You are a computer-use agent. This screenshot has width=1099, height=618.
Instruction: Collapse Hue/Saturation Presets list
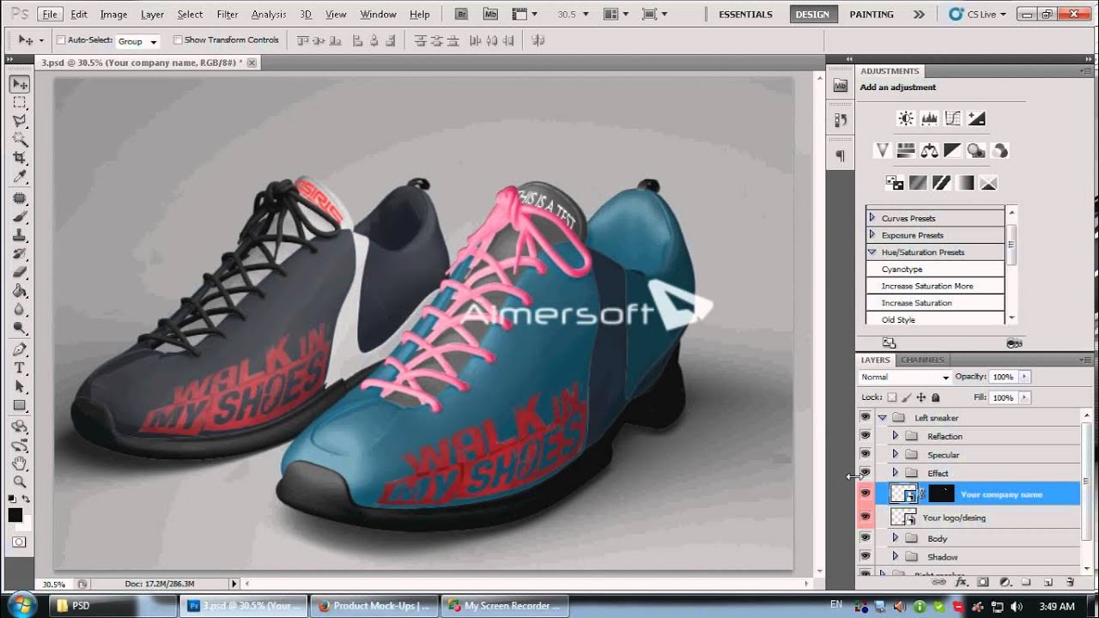click(872, 252)
